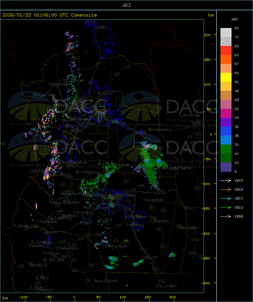Click the N_Calif place label
253x302 pixels.
[106, 93]
